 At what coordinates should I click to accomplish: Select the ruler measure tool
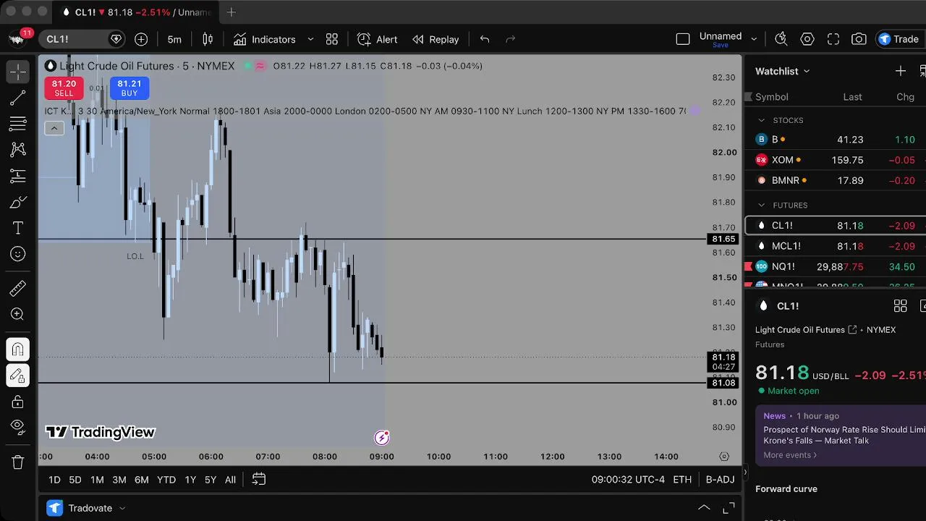coord(18,289)
